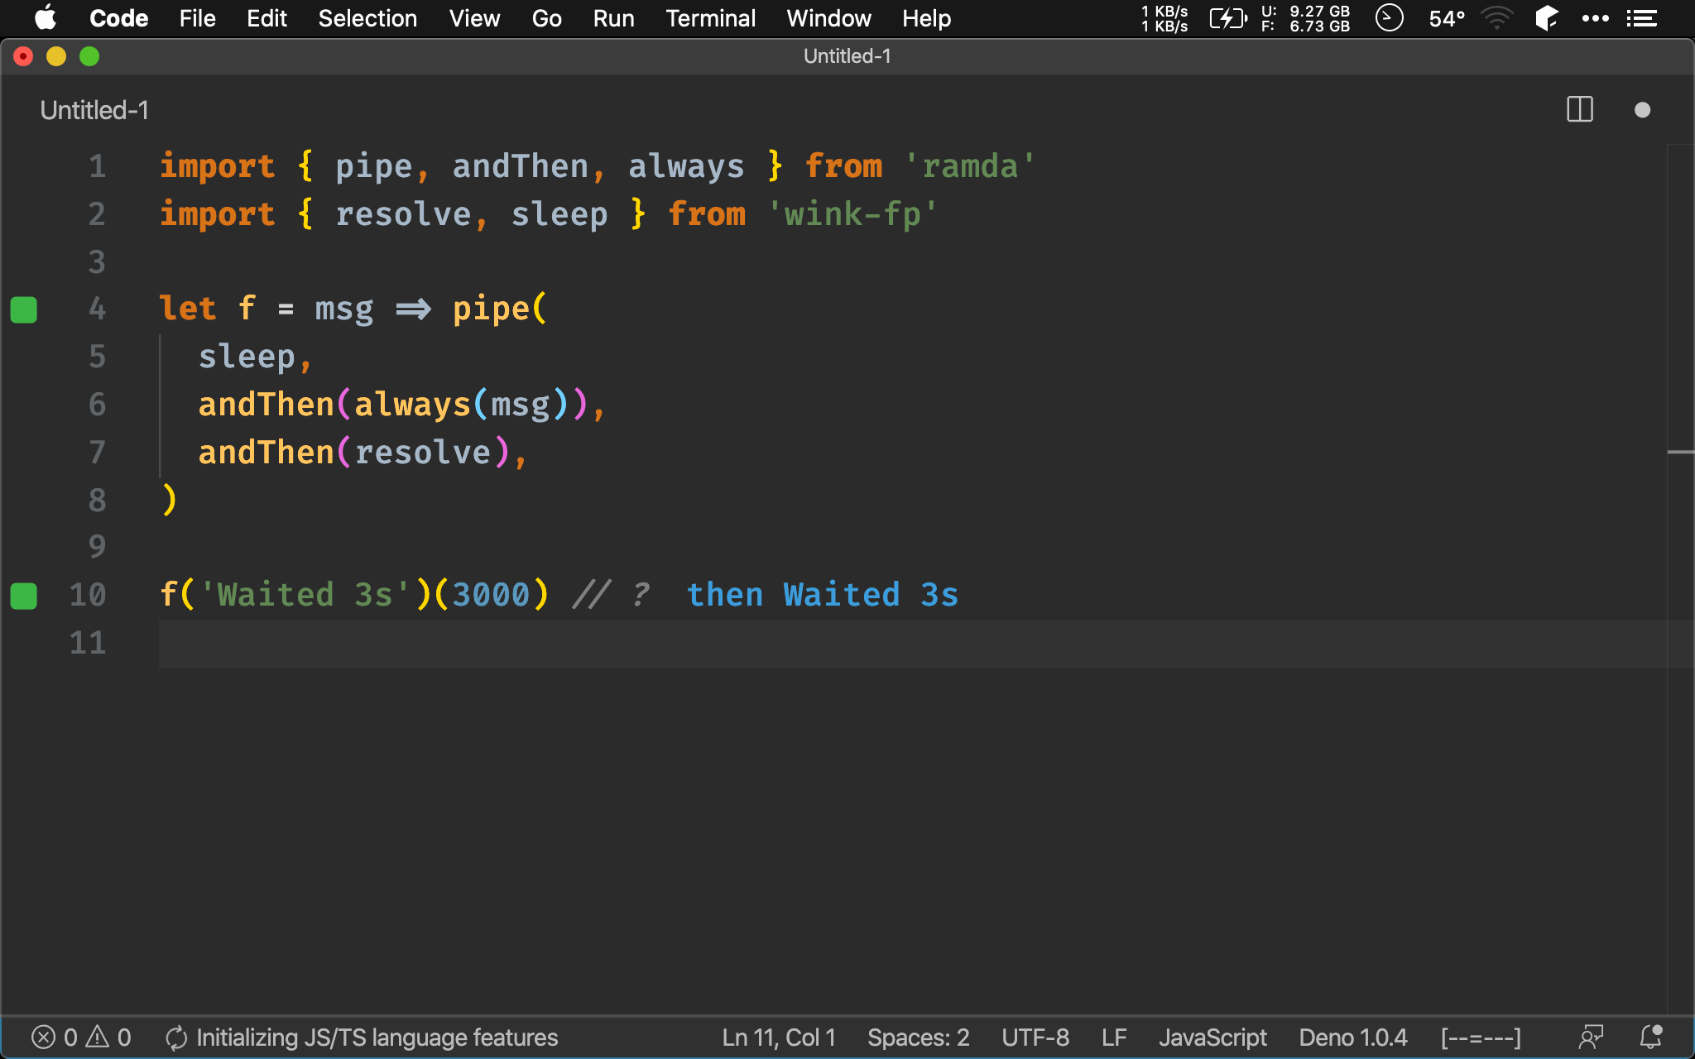1695x1059 pixels.
Task: Click the 'Initializing JS/TS language features' status
Action: [362, 1037]
